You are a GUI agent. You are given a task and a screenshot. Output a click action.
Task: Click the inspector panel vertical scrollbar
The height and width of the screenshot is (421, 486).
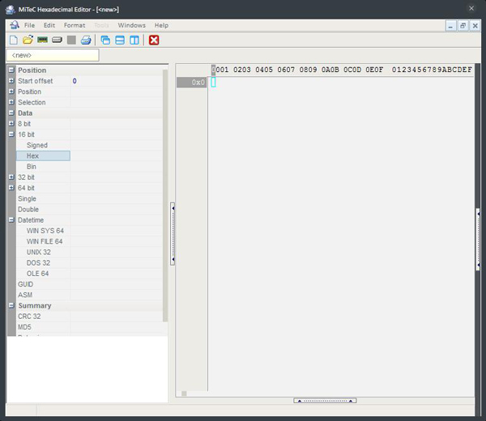[165, 195]
